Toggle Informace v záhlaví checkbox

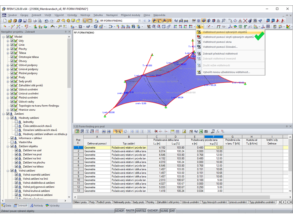pyautogui.click(x=12, y=138)
